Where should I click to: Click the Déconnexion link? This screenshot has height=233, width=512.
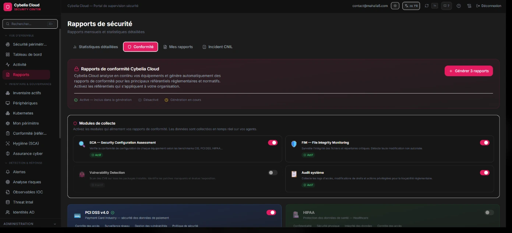tap(489, 6)
